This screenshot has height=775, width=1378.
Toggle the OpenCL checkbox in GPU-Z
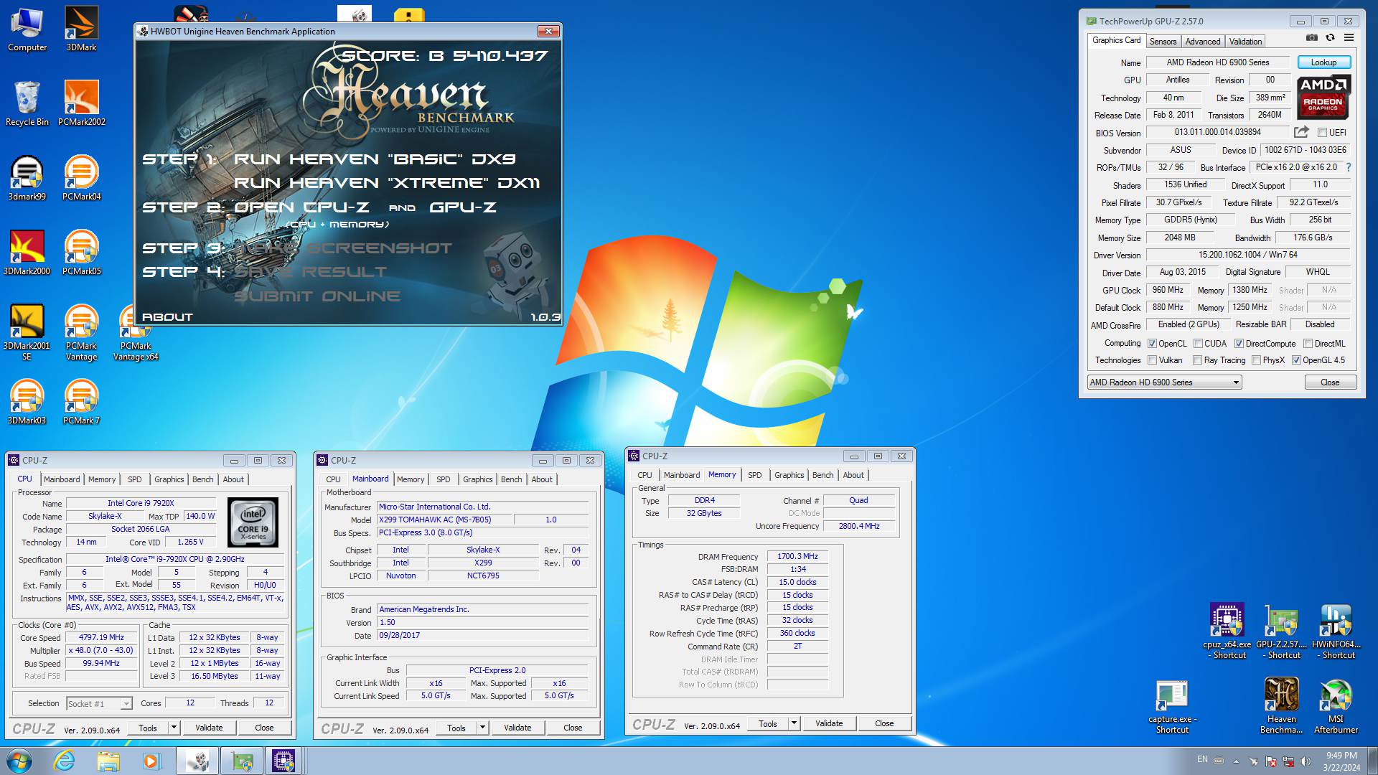pos(1152,344)
